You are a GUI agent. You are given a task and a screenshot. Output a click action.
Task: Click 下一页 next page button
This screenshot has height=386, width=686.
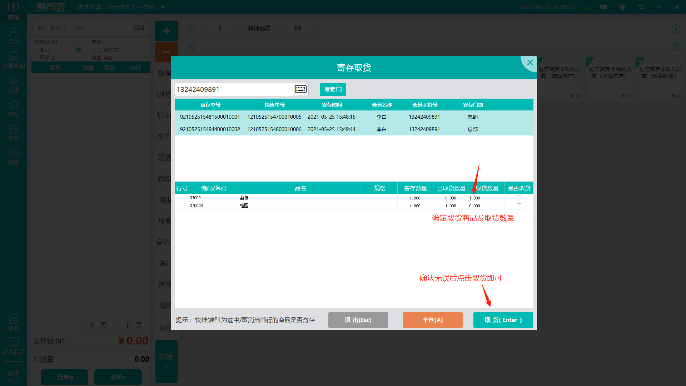pos(133,325)
